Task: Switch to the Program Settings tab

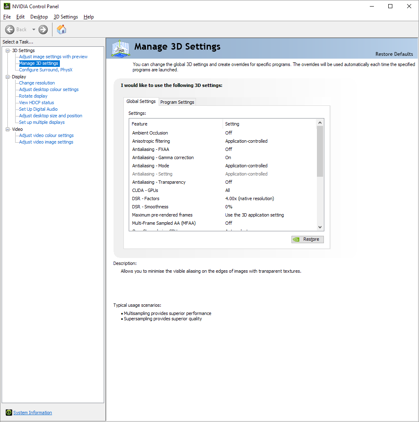Action: (177, 102)
